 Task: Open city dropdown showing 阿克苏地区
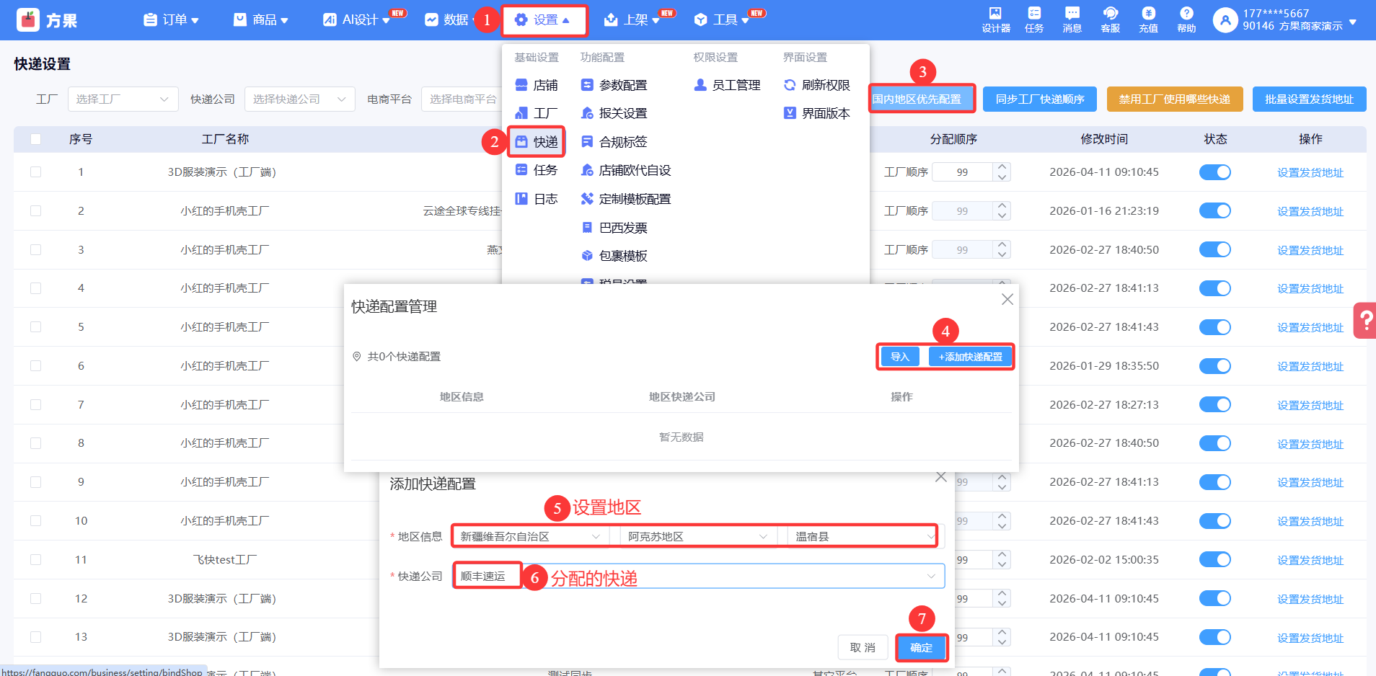pos(697,537)
